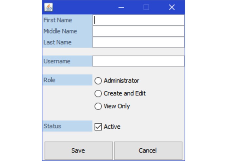Select the Last Name input box
The image size is (227, 161).
click(138, 42)
